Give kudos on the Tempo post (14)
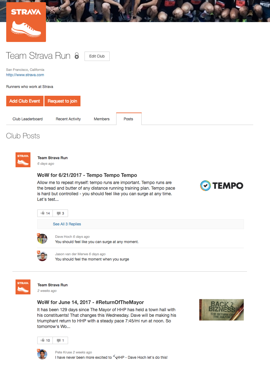270x369 pixels. pyautogui.click(x=45, y=213)
